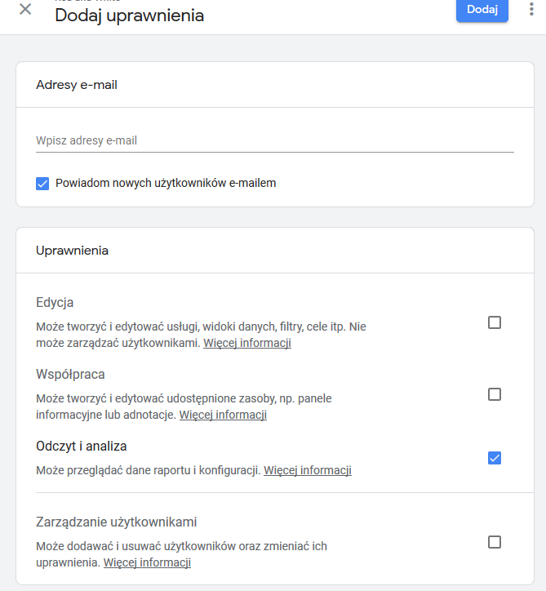Image resolution: width=546 pixels, height=591 pixels.
Task: Enable the Edycja permission checkbox
Action: pyautogui.click(x=495, y=322)
